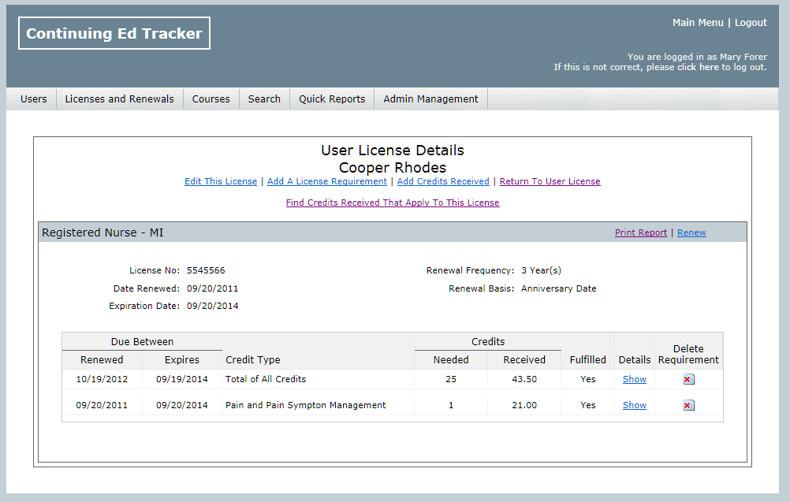This screenshot has width=790, height=502.
Task: Open the Users menu
Action: [x=33, y=99]
